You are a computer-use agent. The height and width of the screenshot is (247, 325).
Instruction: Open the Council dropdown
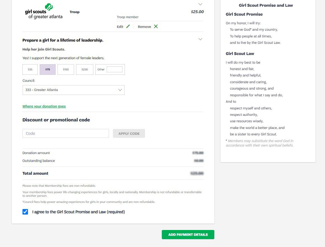pyautogui.click(x=73, y=90)
